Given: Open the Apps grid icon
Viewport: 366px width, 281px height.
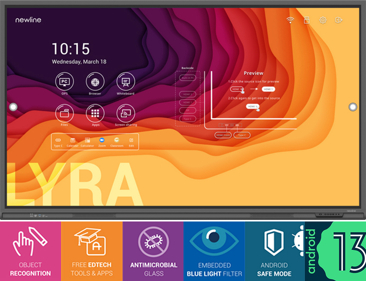Looking at the screenshot, I should [x=95, y=113].
